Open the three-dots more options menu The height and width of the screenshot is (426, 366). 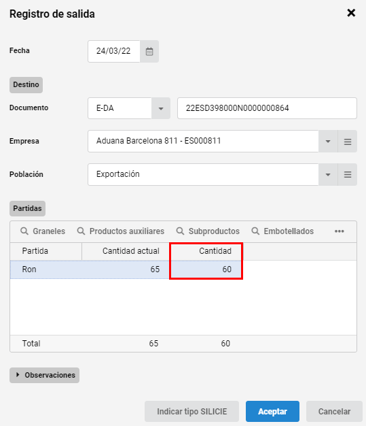(339, 231)
